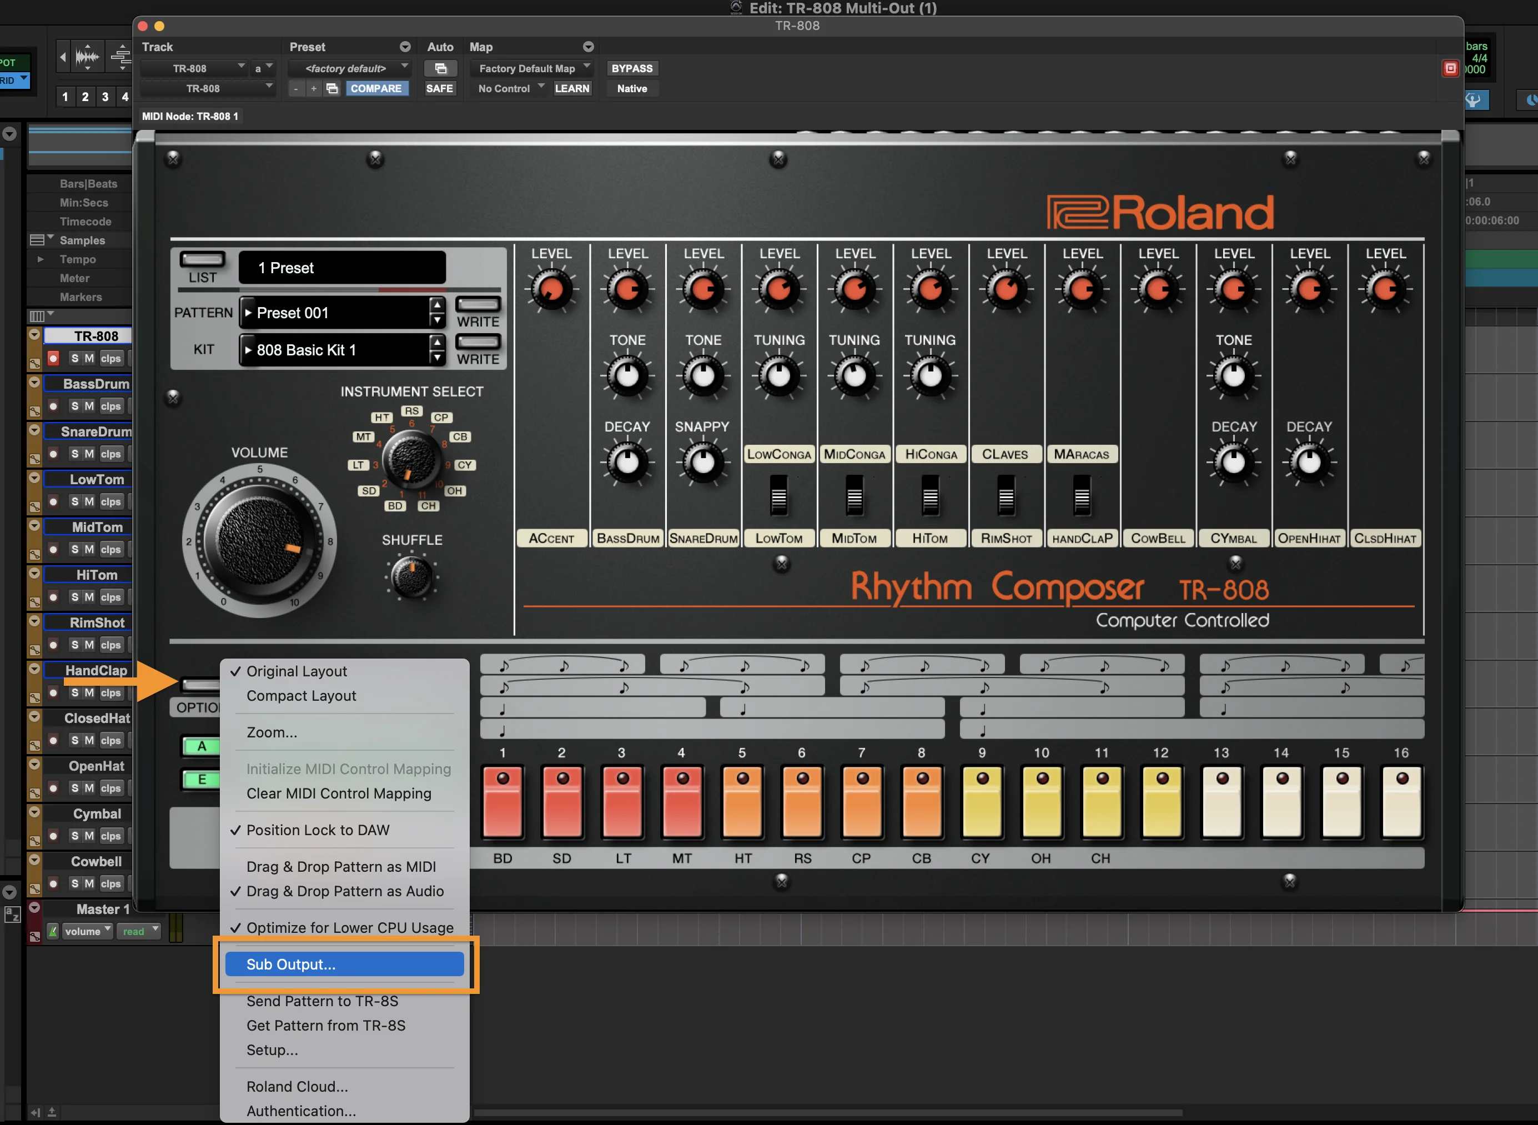This screenshot has height=1125, width=1538.
Task: Click the elastic audio icon on Master 1 track
Action: click(x=53, y=930)
